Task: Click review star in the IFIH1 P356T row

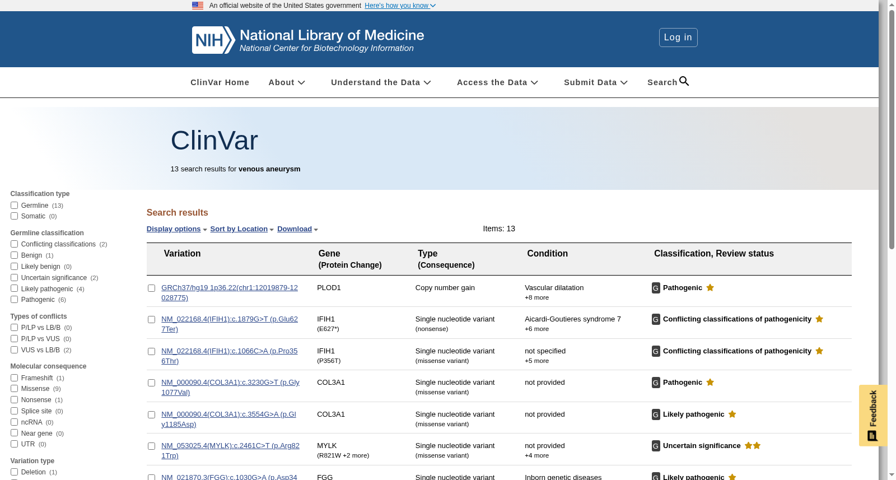Action: [819, 351]
